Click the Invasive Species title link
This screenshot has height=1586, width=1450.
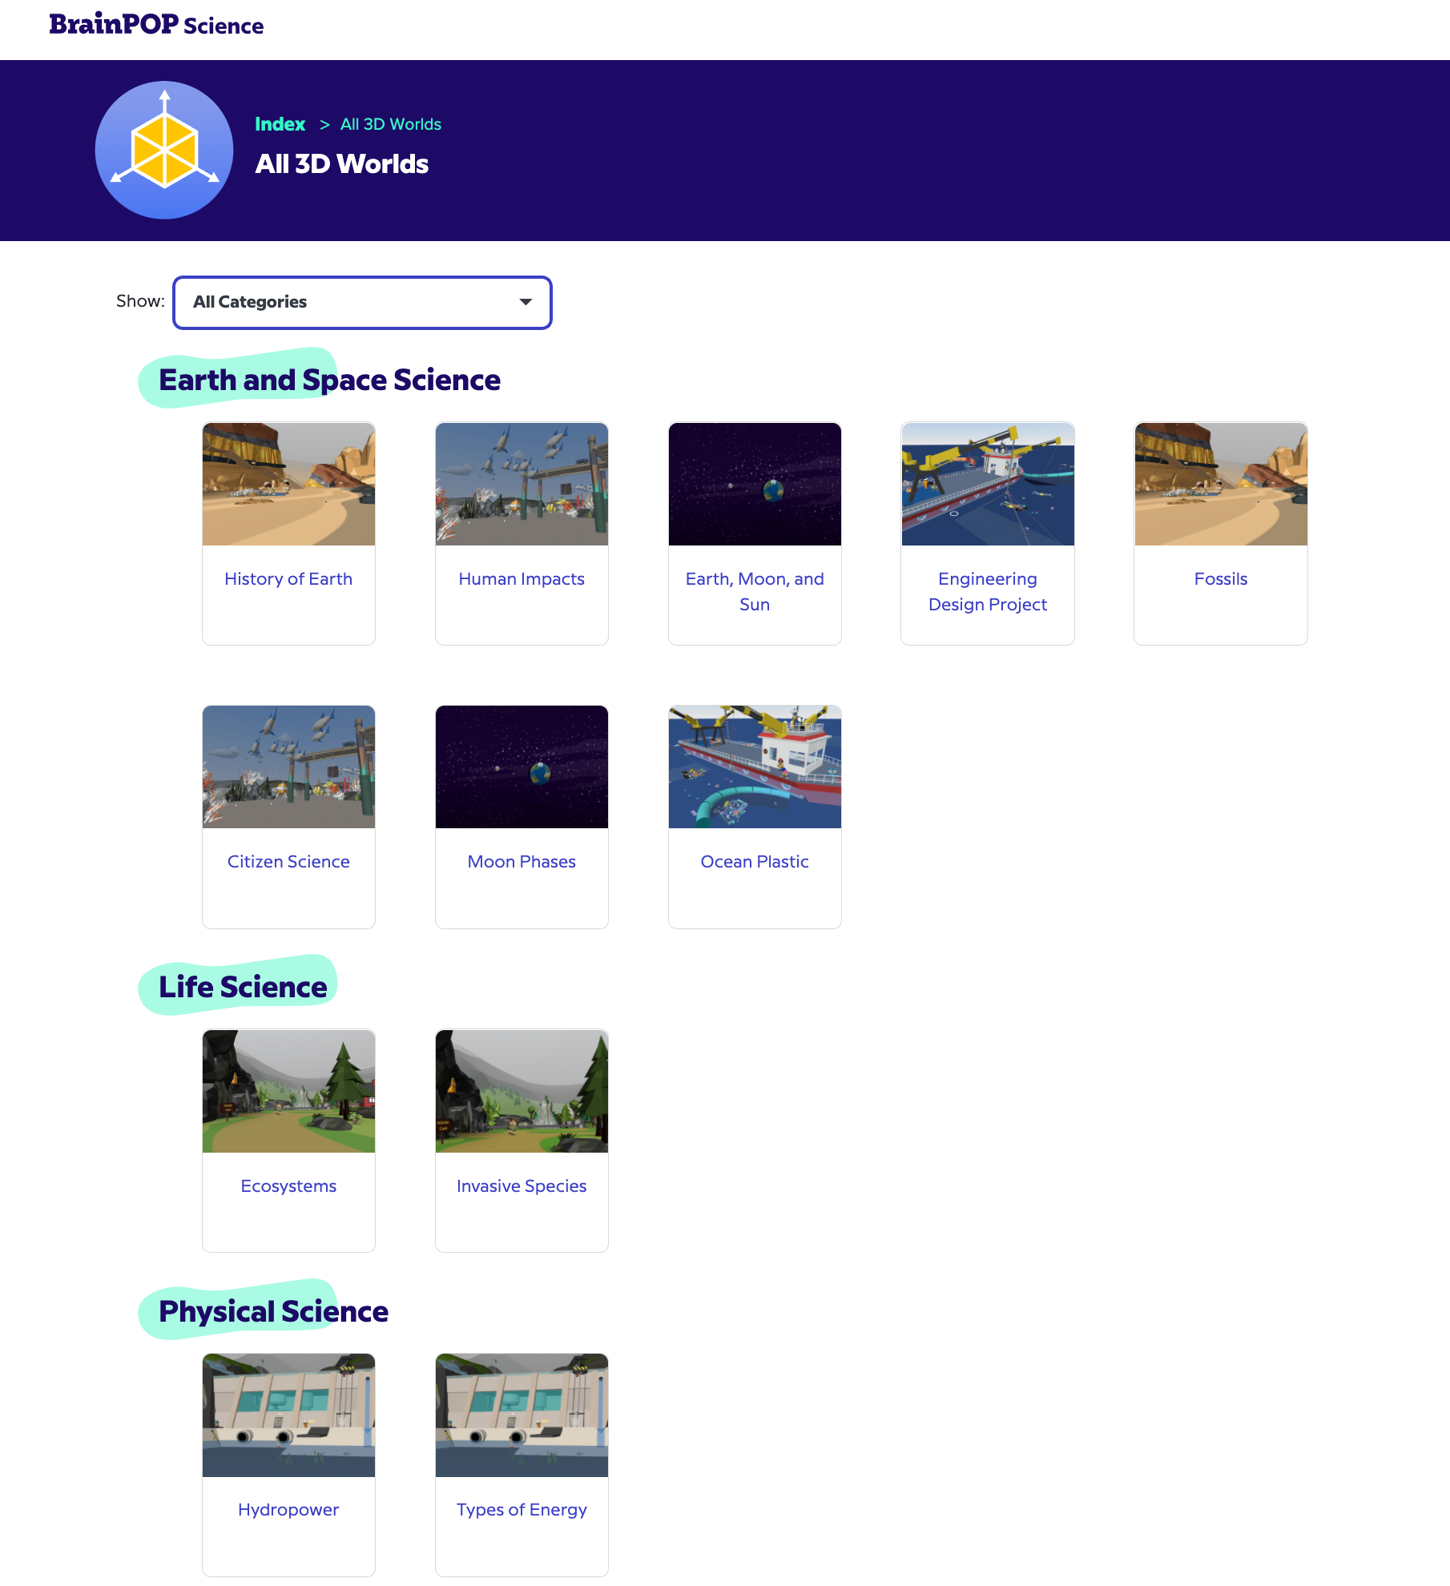[x=522, y=1186]
